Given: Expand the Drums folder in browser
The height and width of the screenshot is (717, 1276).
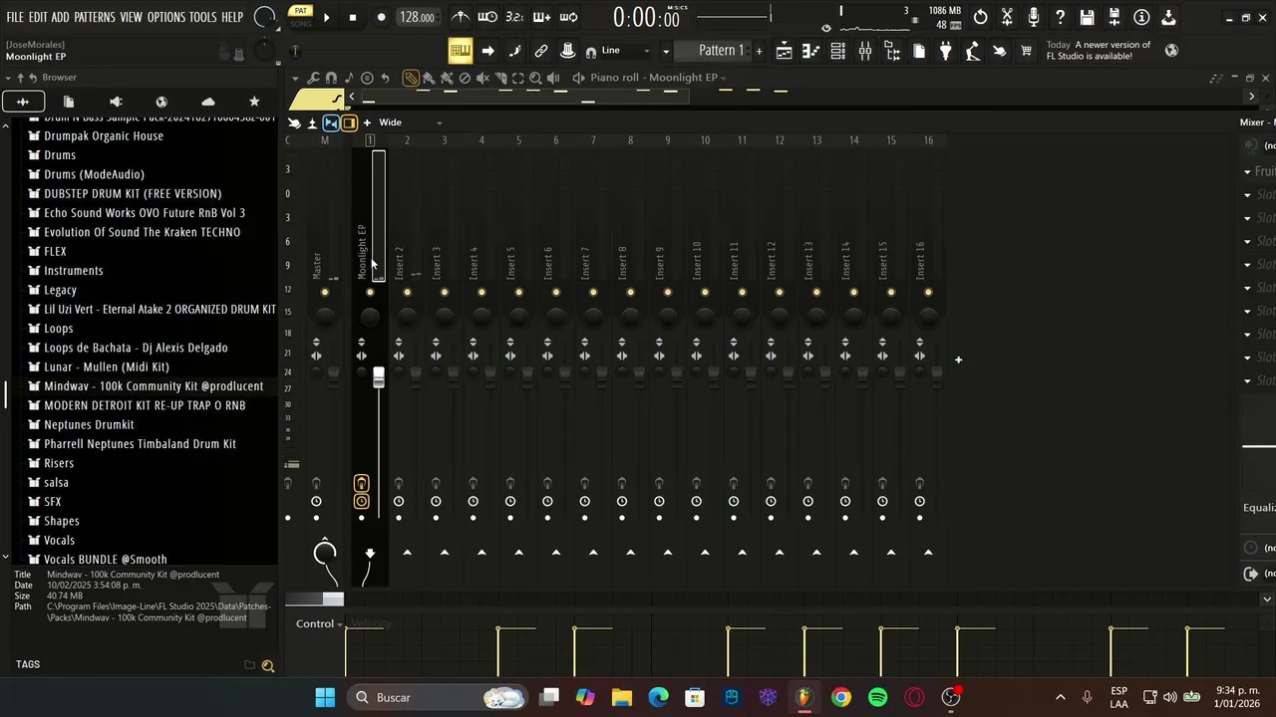Looking at the screenshot, I should pos(60,155).
